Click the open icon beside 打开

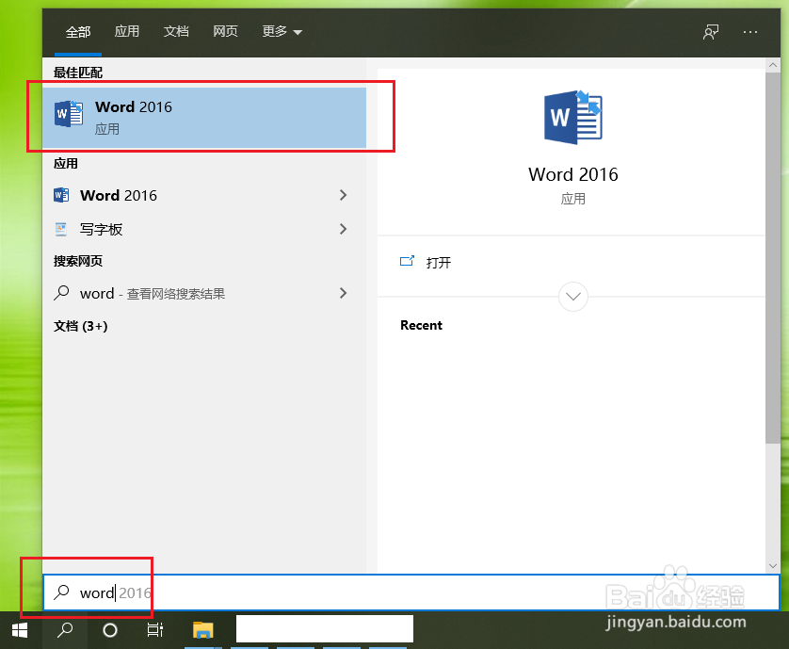click(x=407, y=261)
